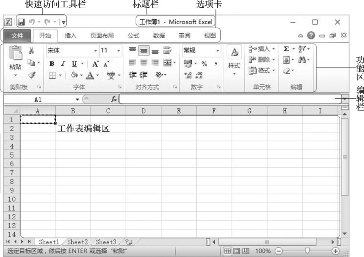Click the font color A swatch
This screenshot has height=257, width=364.
click(x=90, y=75)
